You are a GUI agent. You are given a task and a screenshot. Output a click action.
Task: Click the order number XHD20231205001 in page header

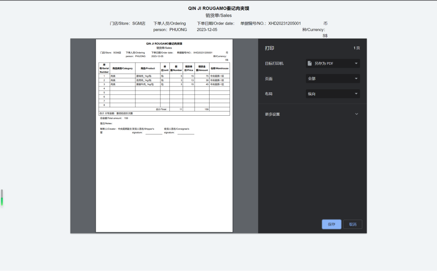pos(285,23)
